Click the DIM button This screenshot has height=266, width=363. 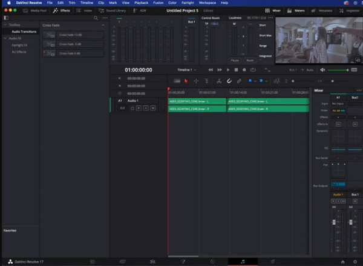354,70
